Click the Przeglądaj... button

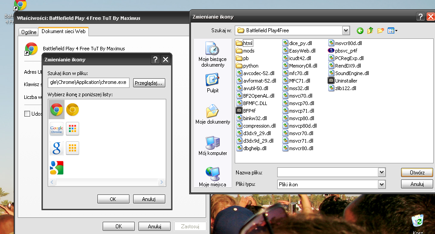pos(149,83)
